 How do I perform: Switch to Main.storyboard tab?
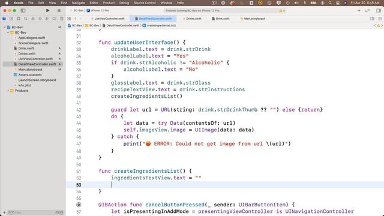tap(253, 19)
